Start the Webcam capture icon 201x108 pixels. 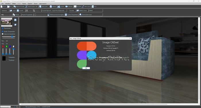click(67, 6)
